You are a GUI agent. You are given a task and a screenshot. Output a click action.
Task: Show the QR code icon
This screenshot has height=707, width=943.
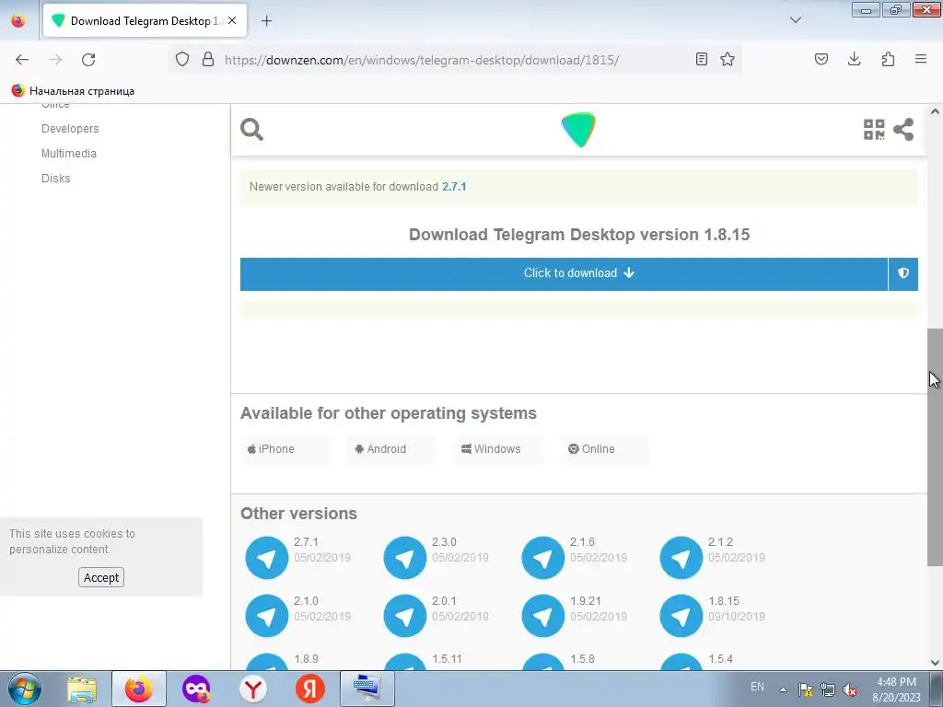click(874, 129)
